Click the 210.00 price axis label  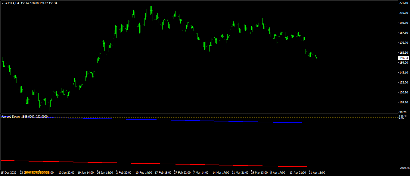click(x=403, y=13)
